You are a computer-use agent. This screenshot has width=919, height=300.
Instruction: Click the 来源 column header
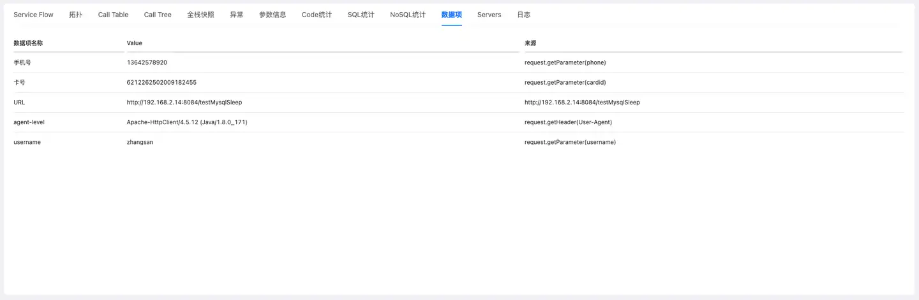[x=530, y=43]
